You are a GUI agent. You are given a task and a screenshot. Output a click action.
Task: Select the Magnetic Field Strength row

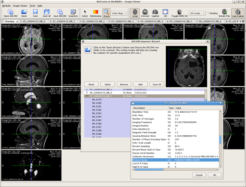pos(175,132)
